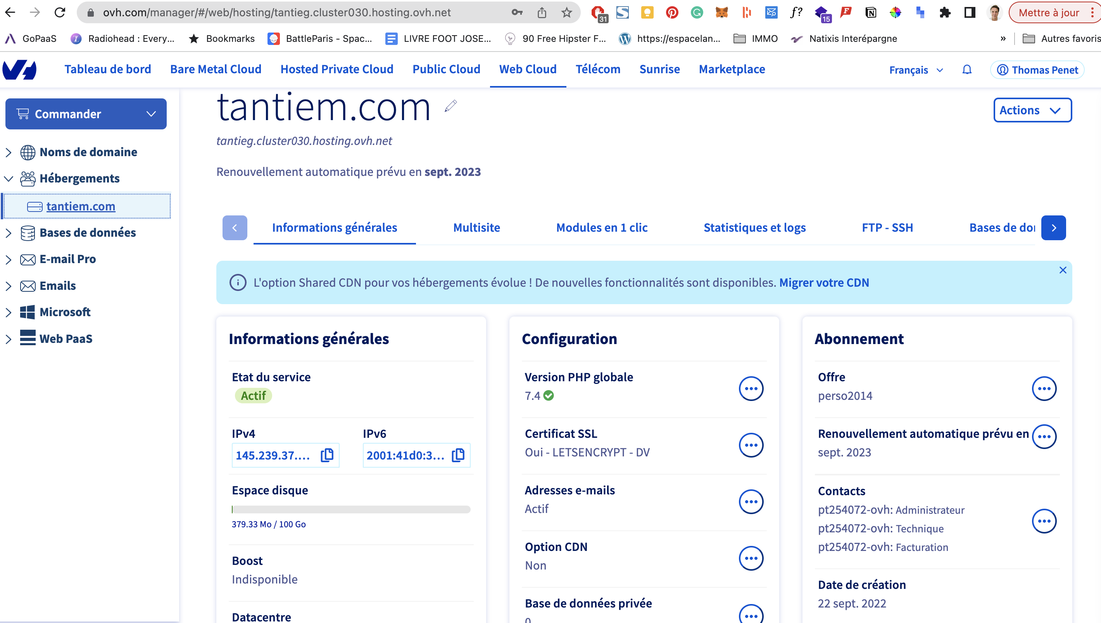Click the pencil icon to rename tantiem.com

[451, 106]
